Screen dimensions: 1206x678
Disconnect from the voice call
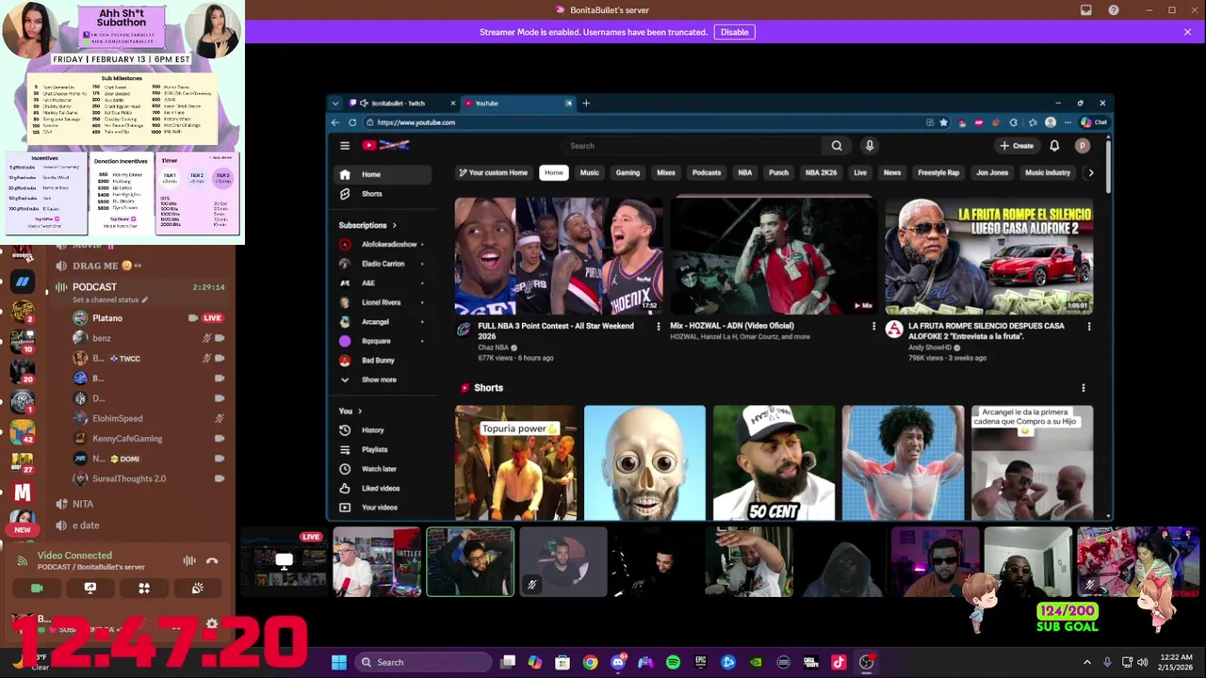[x=212, y=561]
